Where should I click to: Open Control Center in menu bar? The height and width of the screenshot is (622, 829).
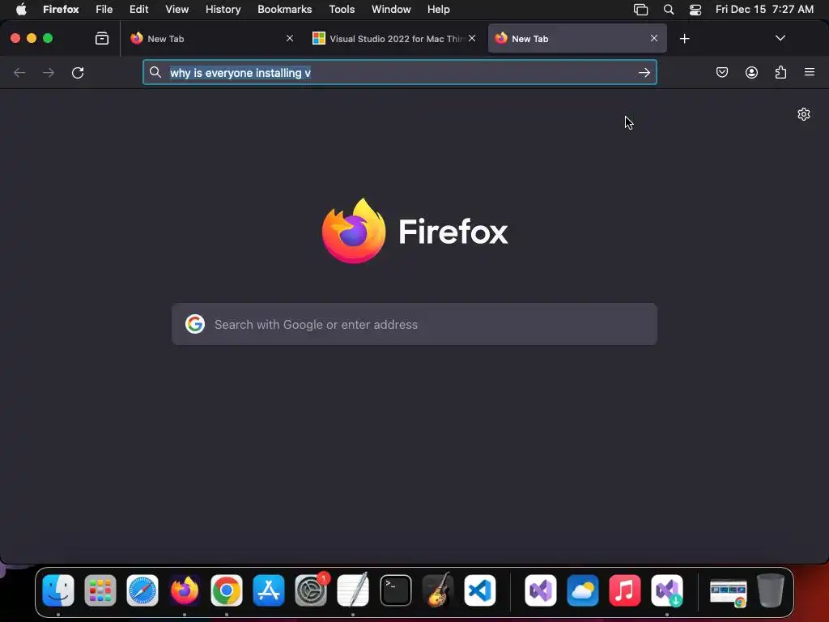(695, 9)
